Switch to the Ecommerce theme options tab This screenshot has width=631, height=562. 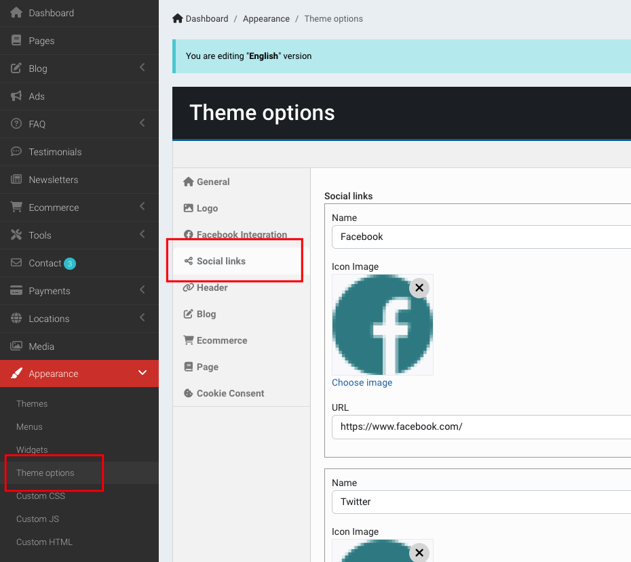click(x=242, y=340)
